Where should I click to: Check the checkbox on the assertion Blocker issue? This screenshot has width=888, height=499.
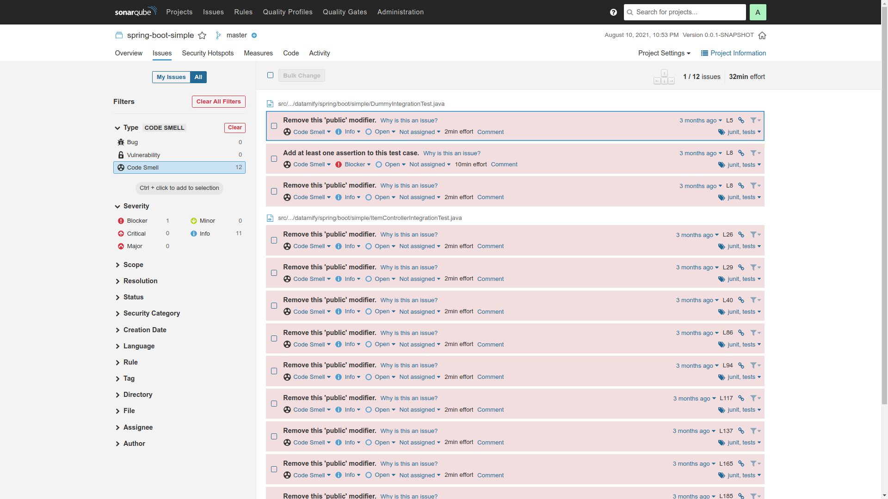(274, 158)
